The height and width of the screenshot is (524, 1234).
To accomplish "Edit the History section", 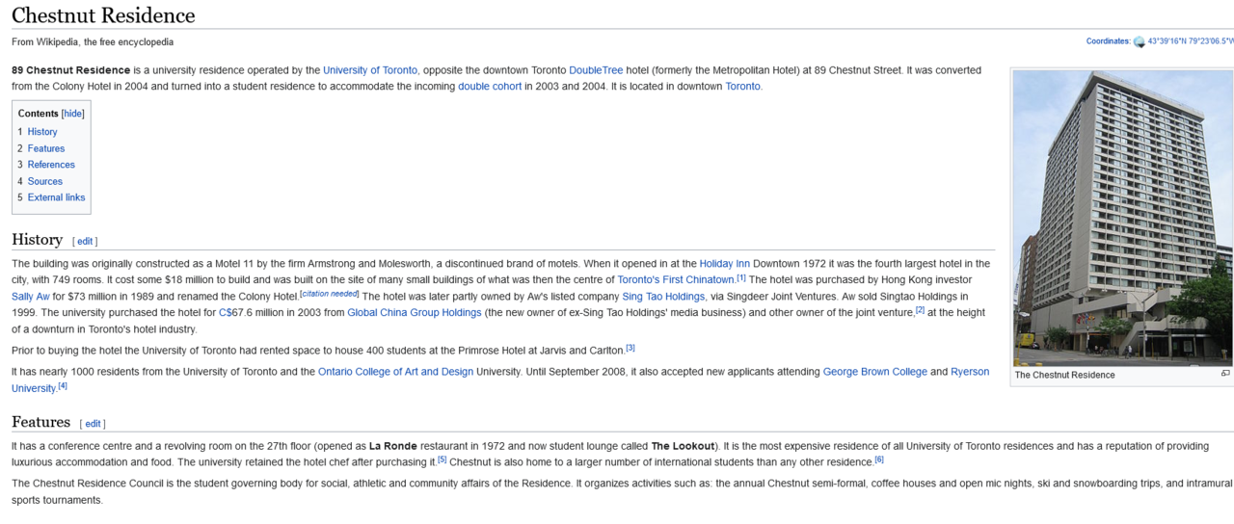I will [85, 241].
